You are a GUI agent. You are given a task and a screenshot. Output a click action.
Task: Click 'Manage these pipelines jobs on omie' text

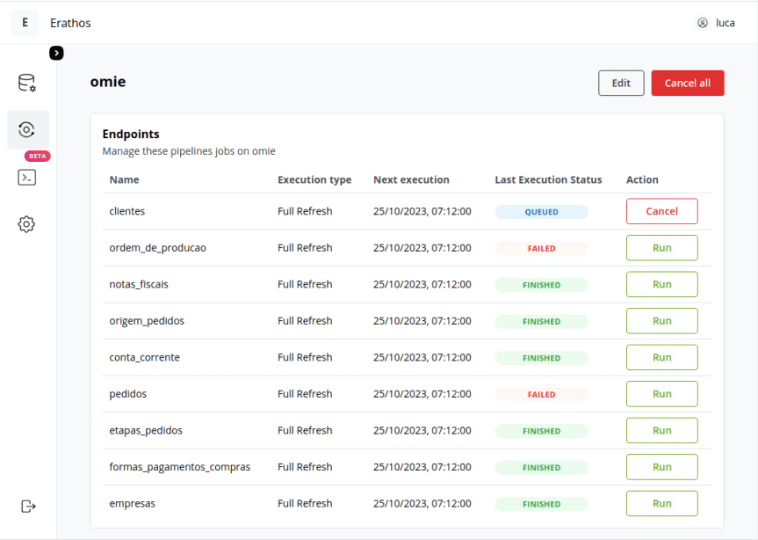point(189,151)
